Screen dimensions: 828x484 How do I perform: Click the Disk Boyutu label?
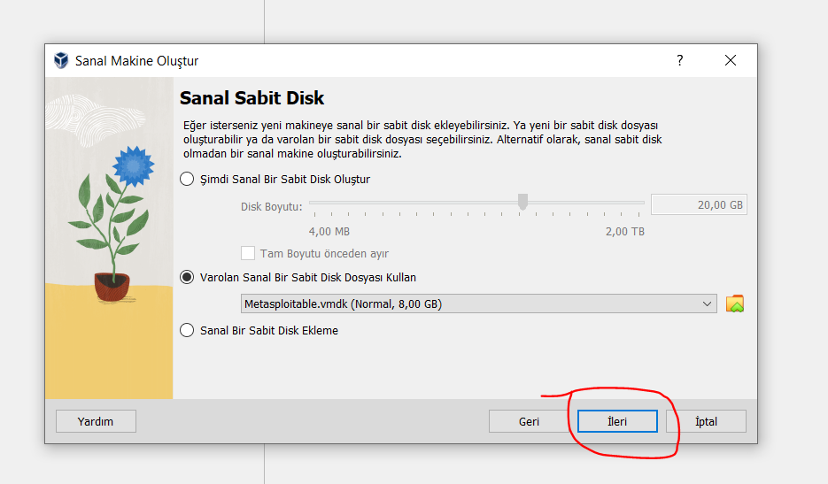click(271, 206)
